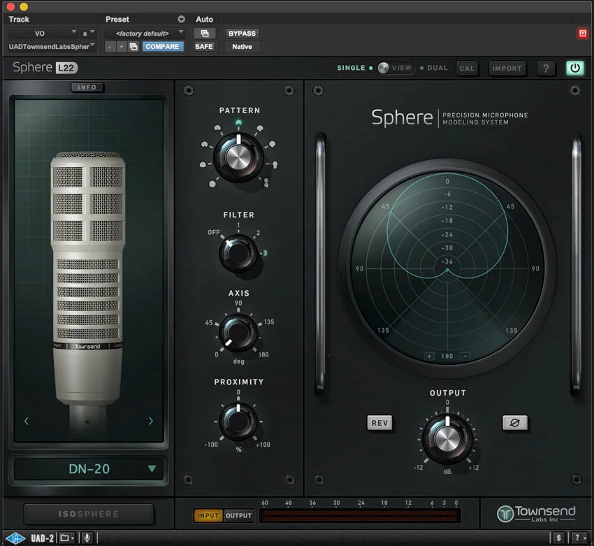The height and width of the screenshot is (546, 594).
Task: Click the input level meter bar
Action: click(360, 516)
